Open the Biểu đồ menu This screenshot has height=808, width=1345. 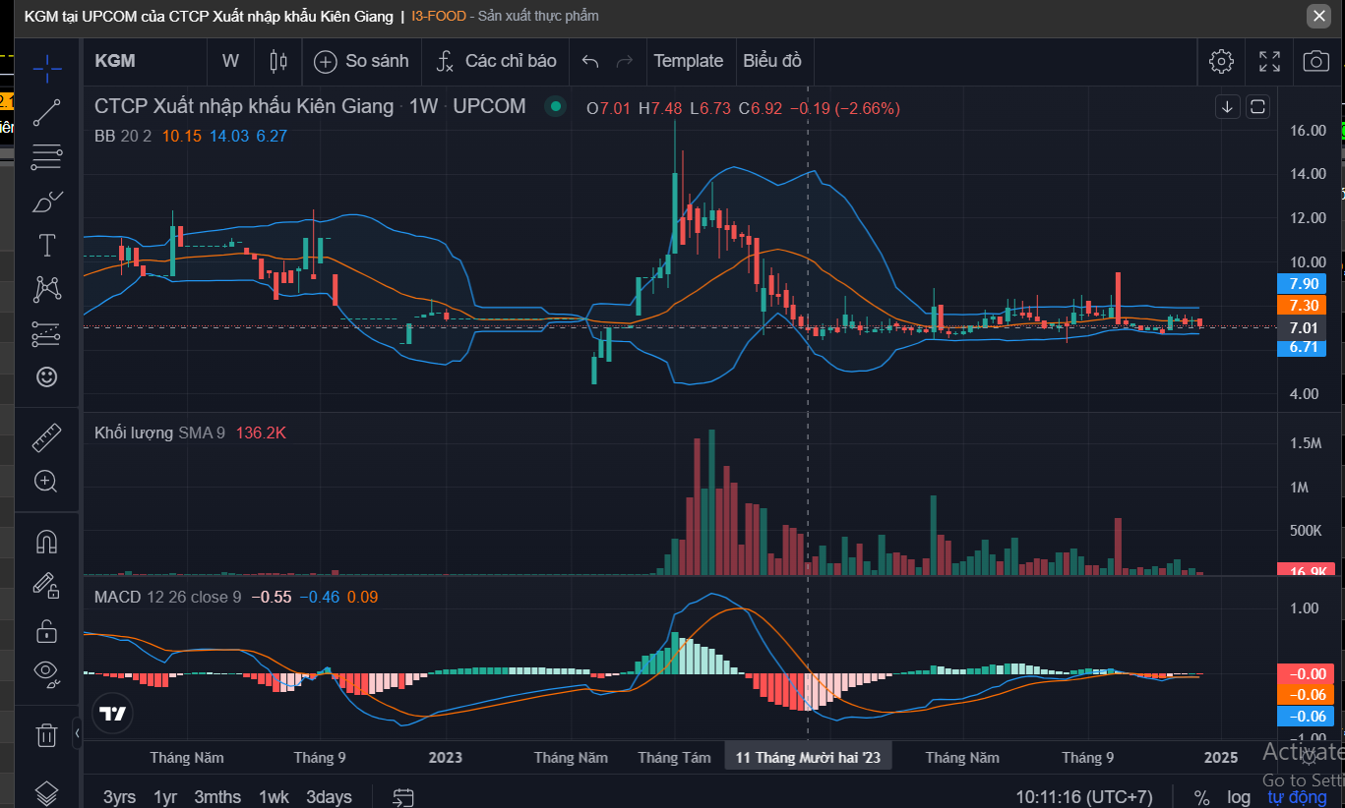click(x=772, y=61)
